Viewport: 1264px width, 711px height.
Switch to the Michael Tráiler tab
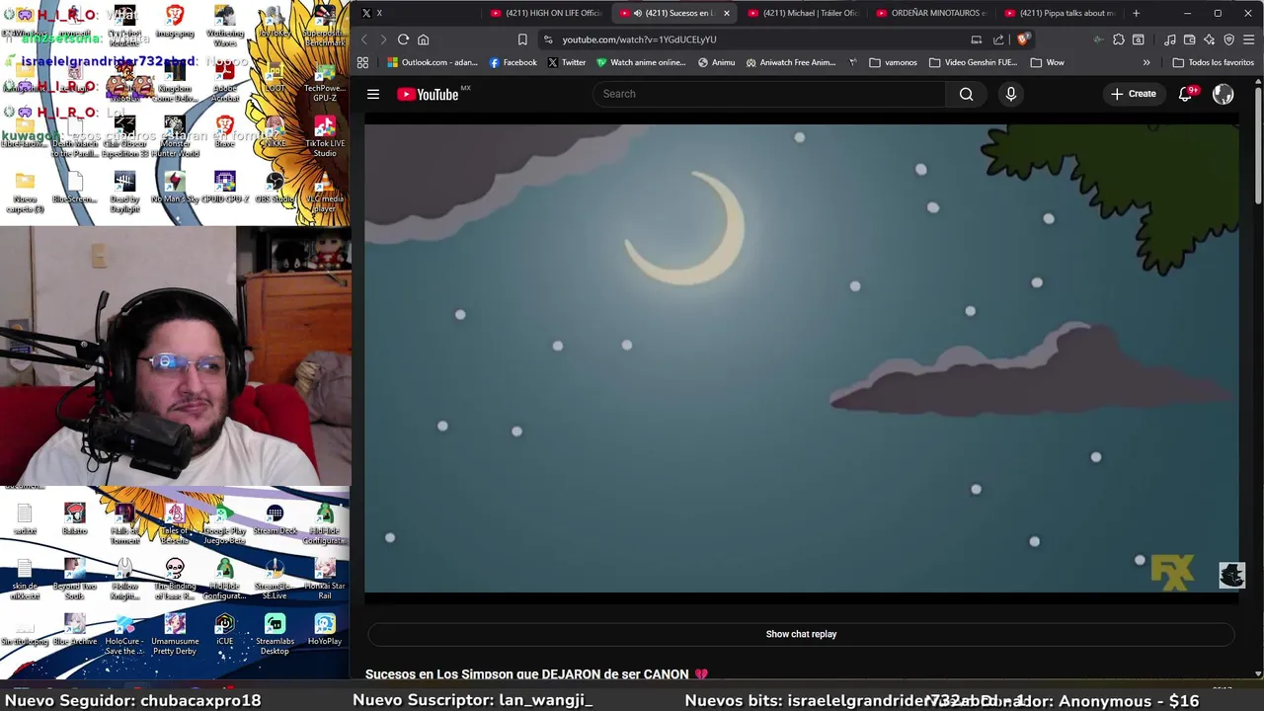click(802, 13)
